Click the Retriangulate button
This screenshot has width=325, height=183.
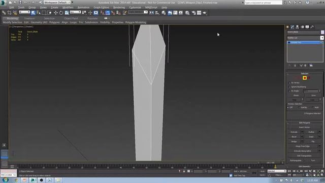[296, 161]
